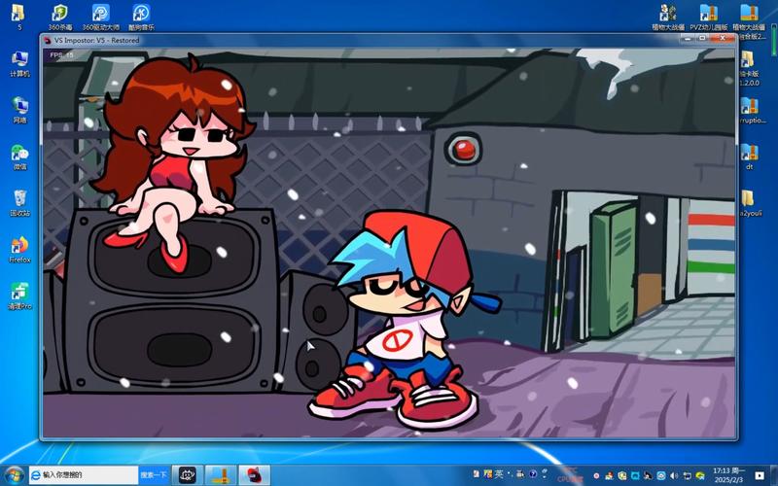Close the VS Impostor game window
This screenshot has width=778, height=486.
723,38
